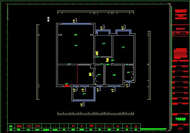
Task: Select the yellow fixture in the bottom-left room
Action: (90, 74)
